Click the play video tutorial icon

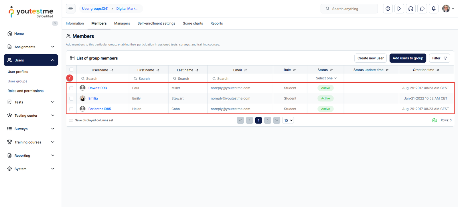tap(399, 9)
